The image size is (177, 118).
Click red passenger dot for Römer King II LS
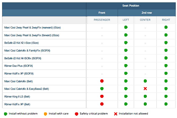pyautogui.click(x=102, y=96)
